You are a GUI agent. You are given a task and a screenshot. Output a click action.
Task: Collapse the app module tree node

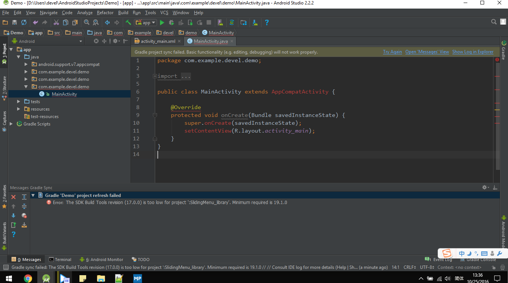click(x=11, y=50)
